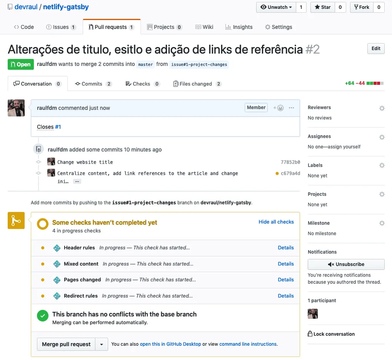The image size is (392, 360).
Task: Select the Commits tab
Action: click(x=93, y=84)
